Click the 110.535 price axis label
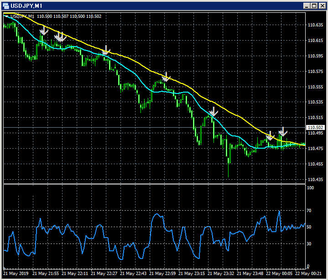 [315, 102]
